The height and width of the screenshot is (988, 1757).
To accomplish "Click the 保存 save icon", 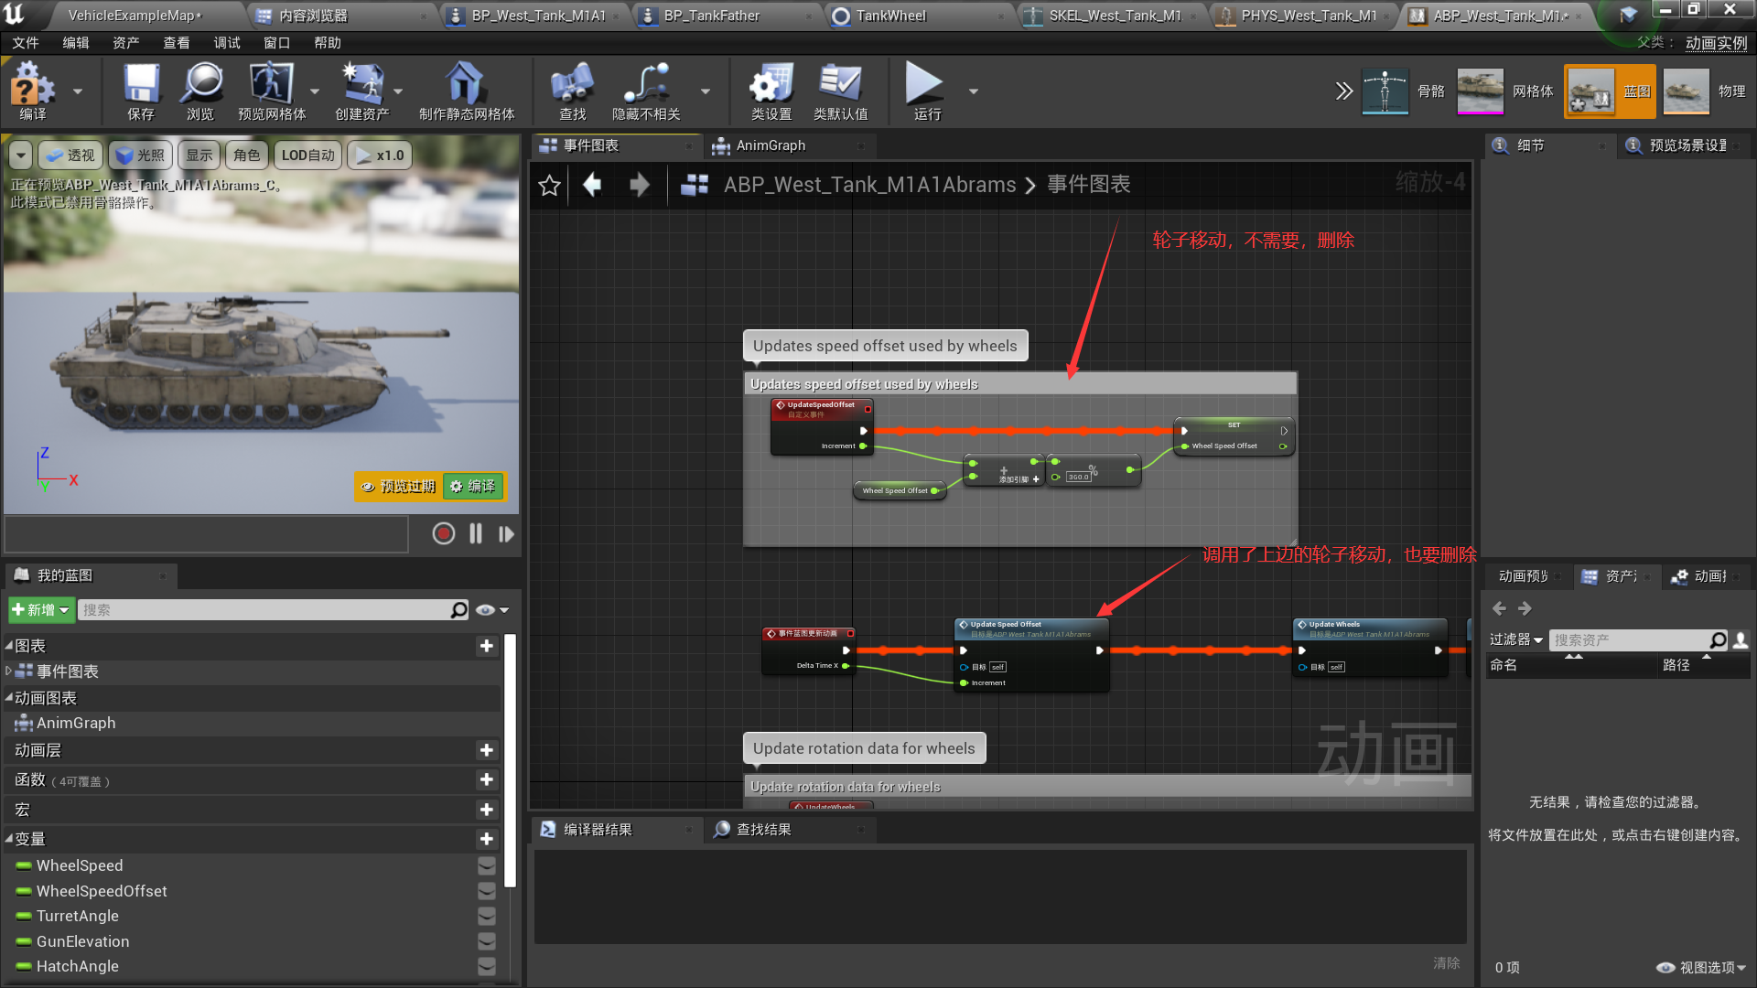I will coord(141,90).
